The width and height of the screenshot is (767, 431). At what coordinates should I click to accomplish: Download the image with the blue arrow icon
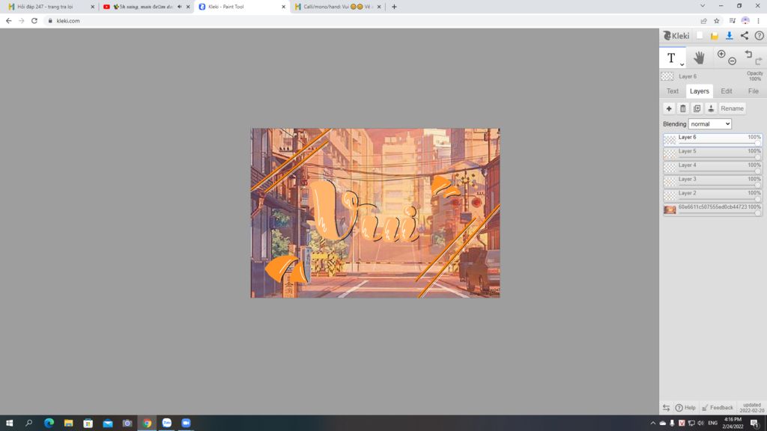[x=730, y=36]
